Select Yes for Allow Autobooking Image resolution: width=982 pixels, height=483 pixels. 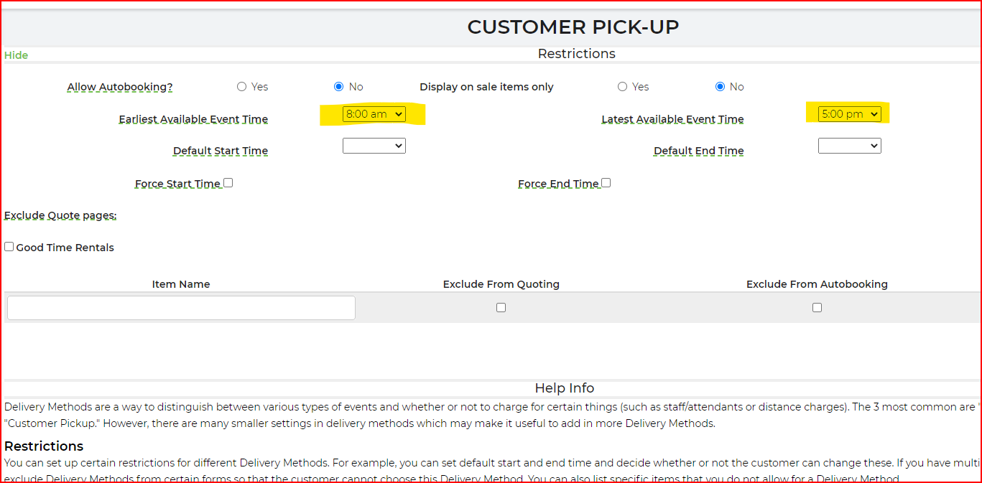point(241,87)
